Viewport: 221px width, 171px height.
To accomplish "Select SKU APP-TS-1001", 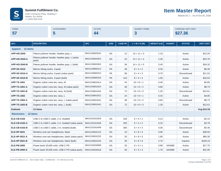I will [18, 82].
